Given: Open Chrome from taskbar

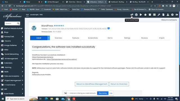Looking at the screenshot, I should click(x=69, y=99).
